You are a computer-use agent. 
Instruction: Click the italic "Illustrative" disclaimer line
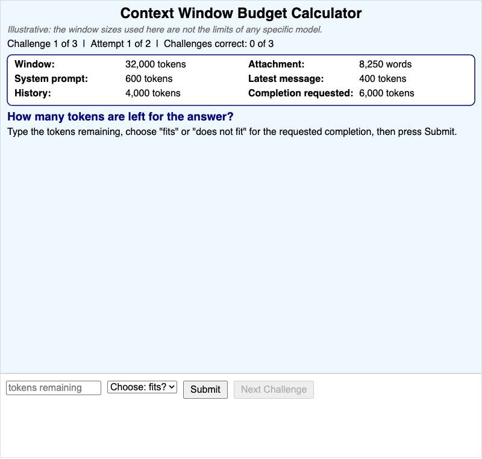coord(164,30)
